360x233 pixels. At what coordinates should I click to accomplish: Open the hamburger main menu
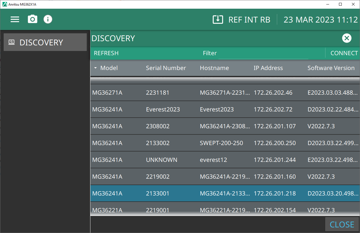coord(15,19)
